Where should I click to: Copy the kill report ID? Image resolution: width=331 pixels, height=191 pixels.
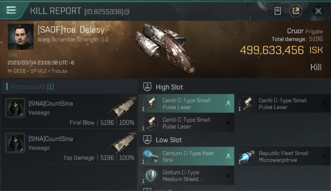coord(127,11)
